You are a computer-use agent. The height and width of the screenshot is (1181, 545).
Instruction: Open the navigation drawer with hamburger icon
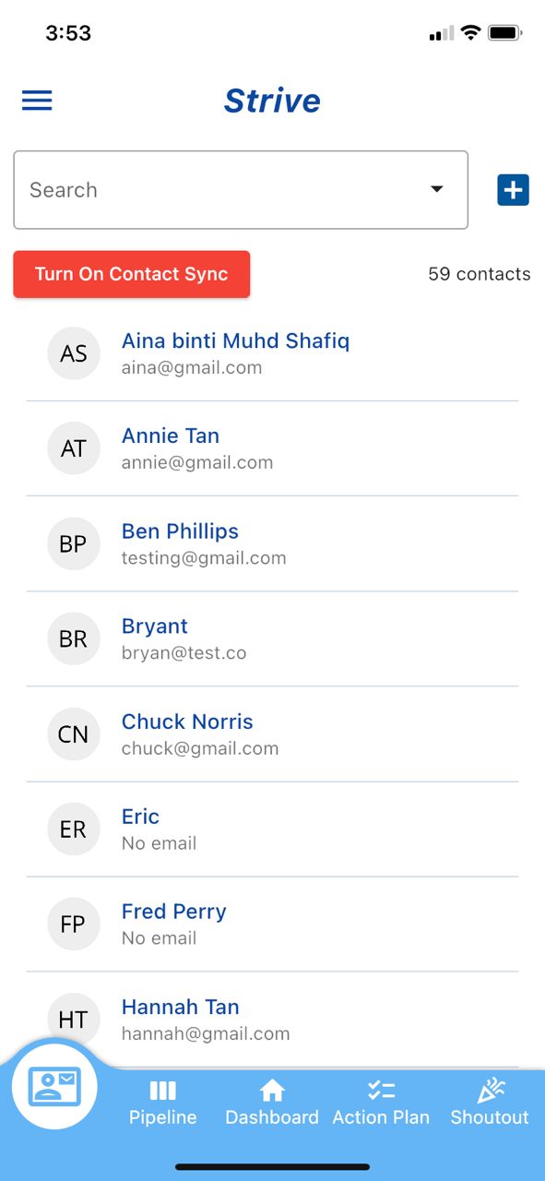37,100
